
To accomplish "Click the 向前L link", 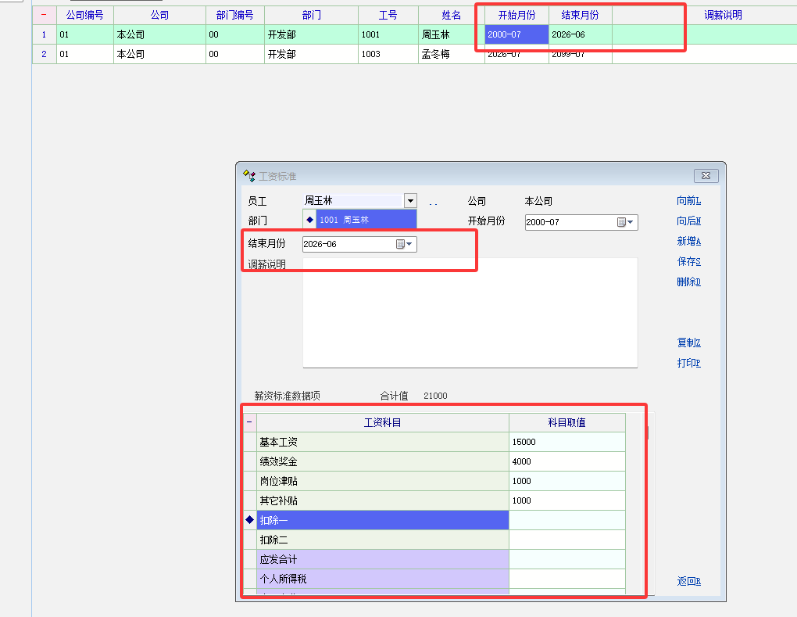I will (688, 201).
